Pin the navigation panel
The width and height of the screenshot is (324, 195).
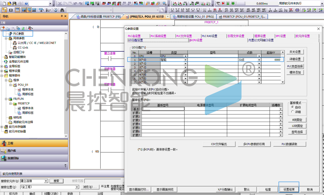coord(62,16)
